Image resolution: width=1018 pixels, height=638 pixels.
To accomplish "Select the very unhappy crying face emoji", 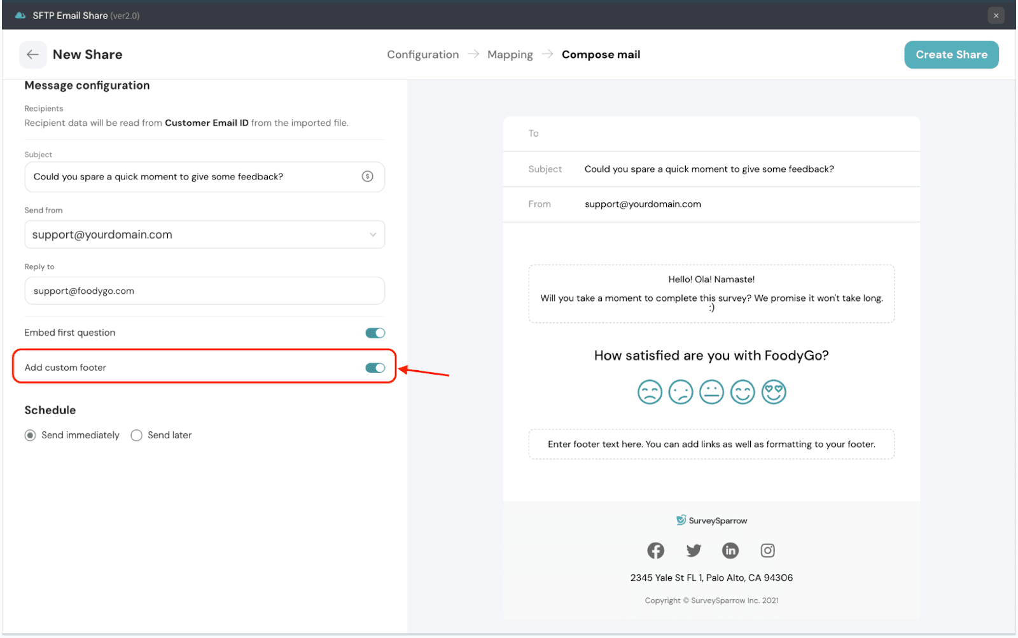I will (650, 392).
